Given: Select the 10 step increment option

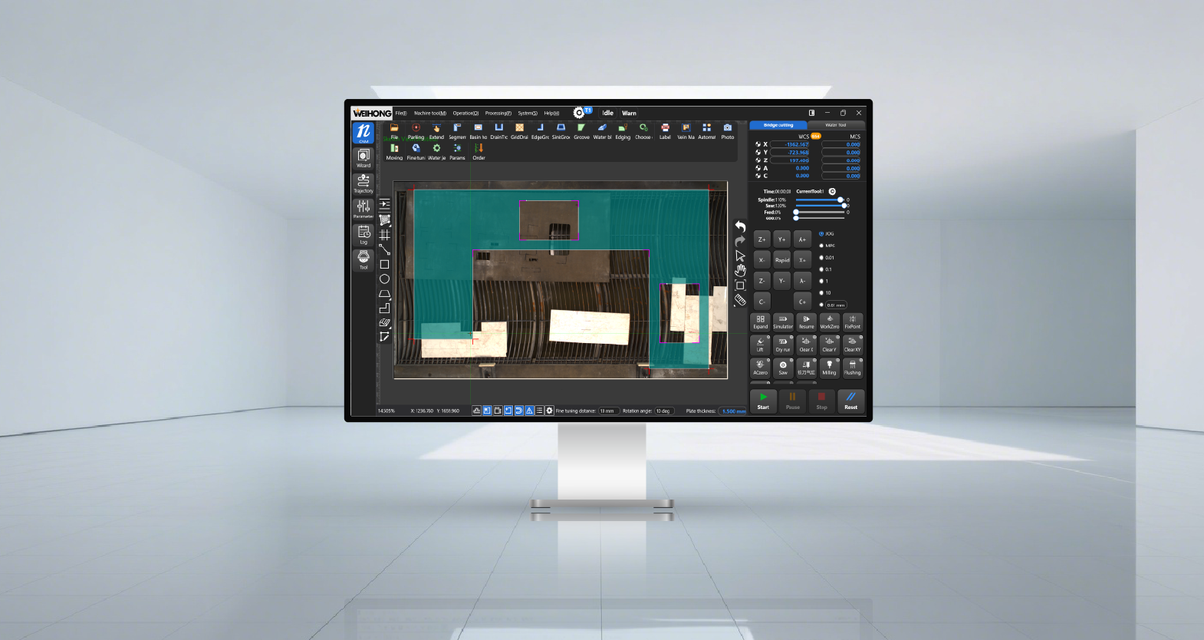Looking at the screenshot, I should pyautogui.click(x=821, y=292).
